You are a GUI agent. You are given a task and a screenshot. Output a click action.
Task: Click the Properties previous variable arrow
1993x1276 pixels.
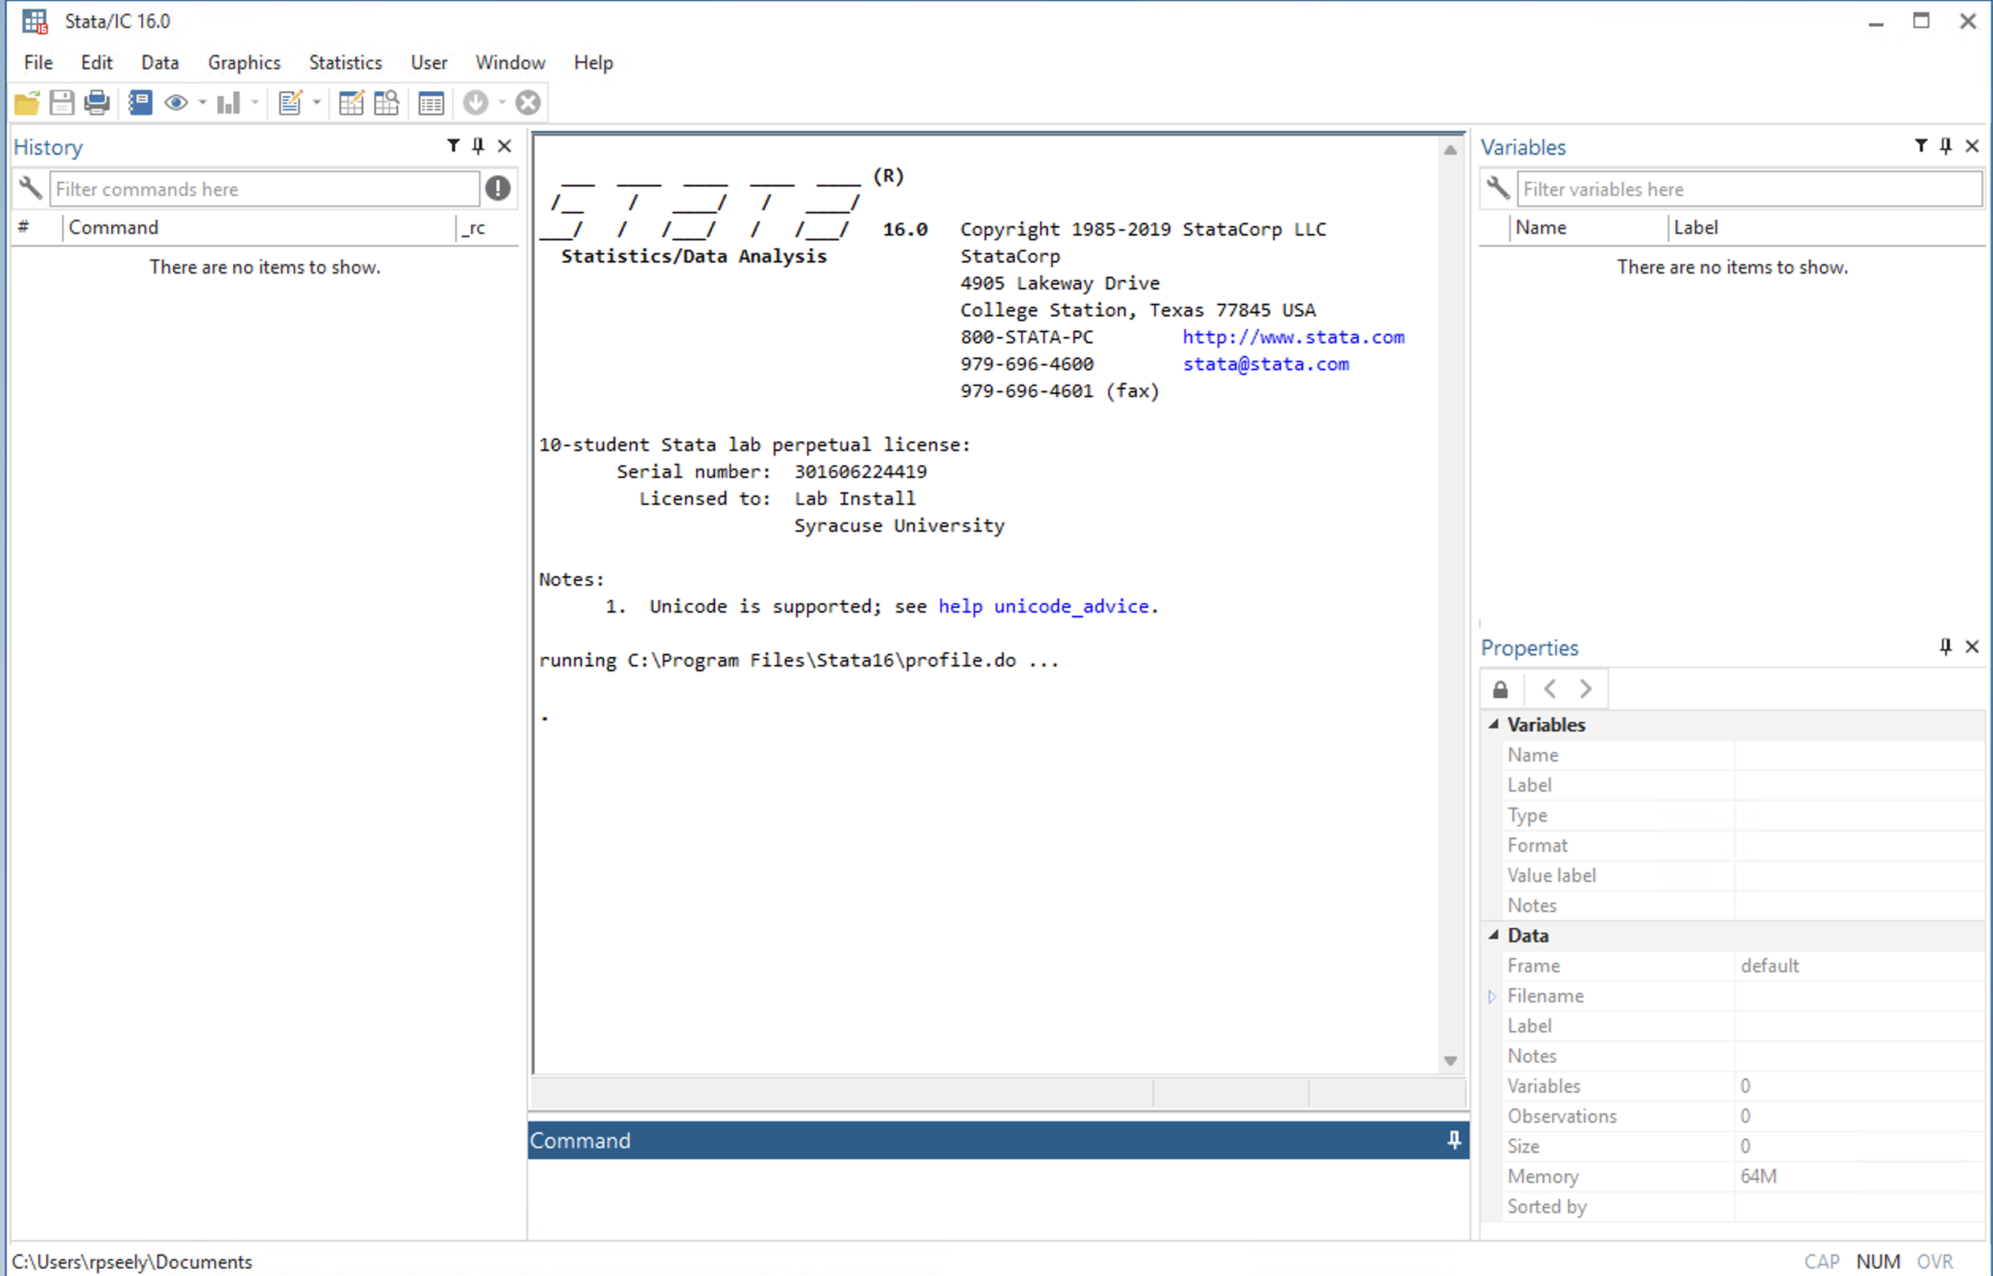click(x=1550, y=690)
